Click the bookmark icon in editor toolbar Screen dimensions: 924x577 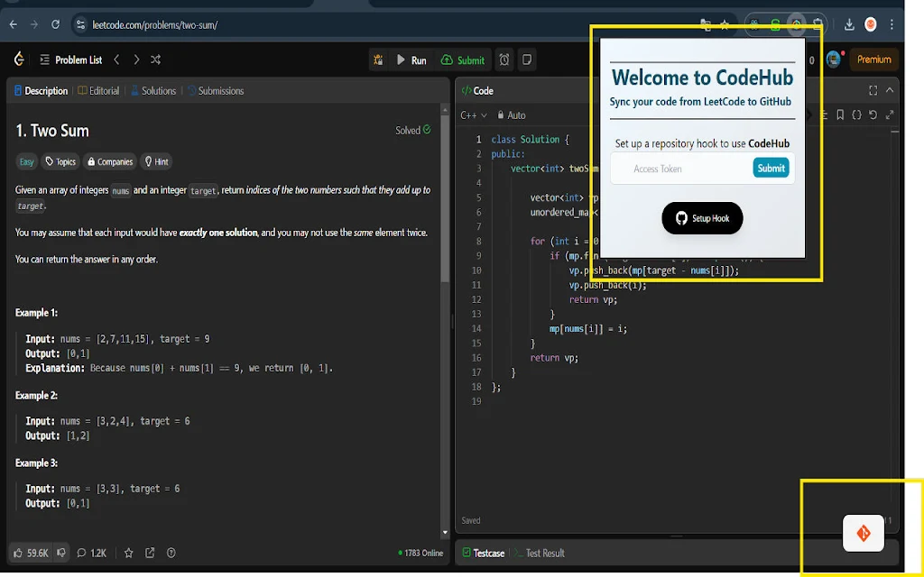tap(840, 114)
